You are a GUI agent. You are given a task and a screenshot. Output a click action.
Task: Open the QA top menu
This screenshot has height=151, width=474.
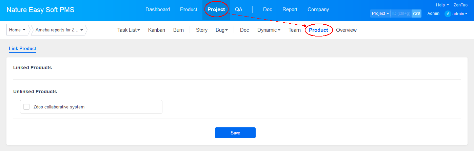[239, 9]
